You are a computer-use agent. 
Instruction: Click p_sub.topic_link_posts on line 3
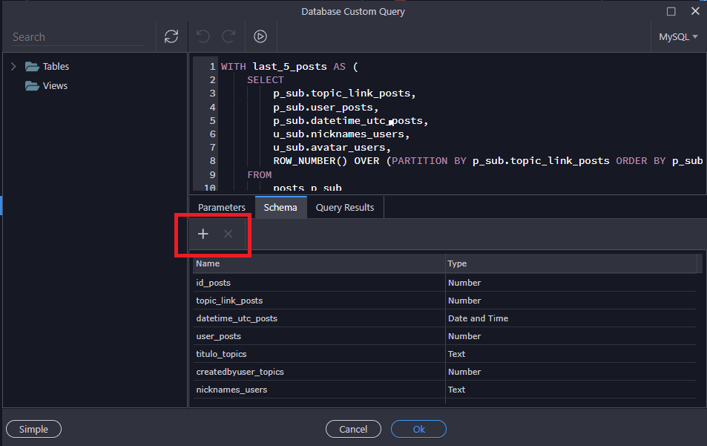(344, 94)
